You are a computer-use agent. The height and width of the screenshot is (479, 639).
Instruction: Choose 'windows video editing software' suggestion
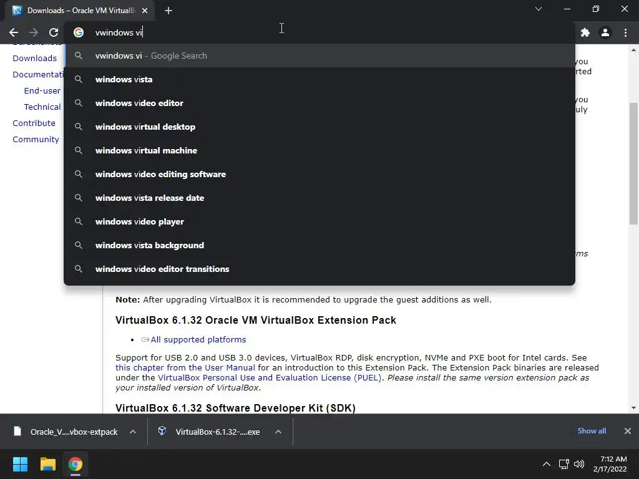click(319, 174)
